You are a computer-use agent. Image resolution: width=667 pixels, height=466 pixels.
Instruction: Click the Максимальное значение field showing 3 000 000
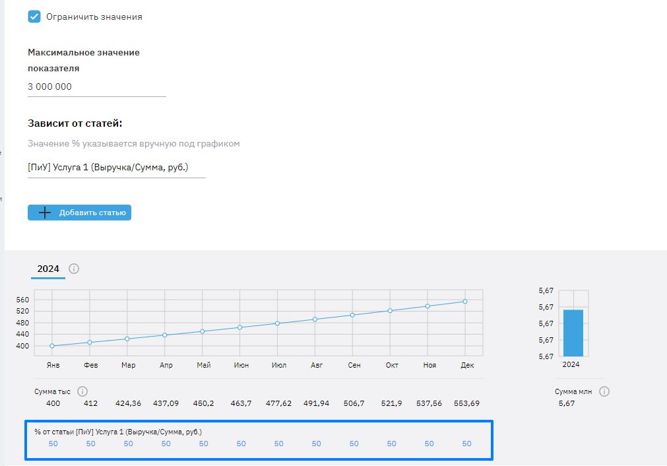click(x=96, y=87)
